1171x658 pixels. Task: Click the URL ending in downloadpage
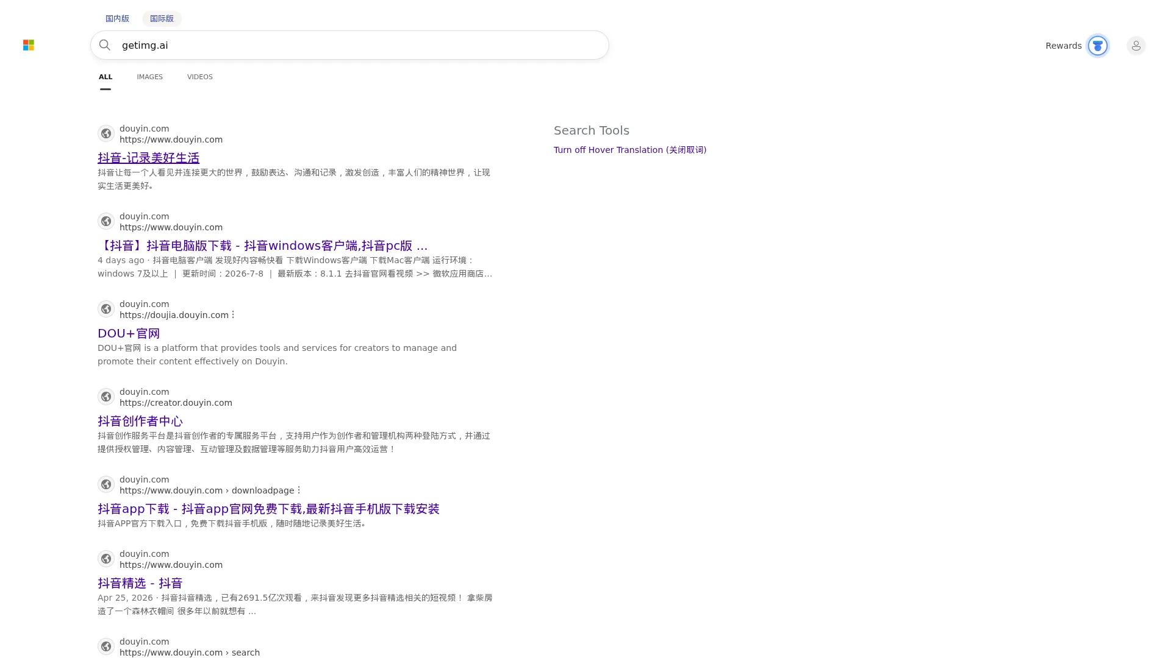pos(207,490)
